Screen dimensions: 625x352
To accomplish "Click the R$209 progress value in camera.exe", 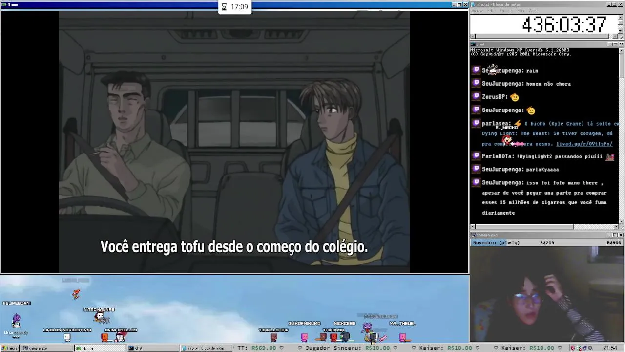I will coord(547,243).
